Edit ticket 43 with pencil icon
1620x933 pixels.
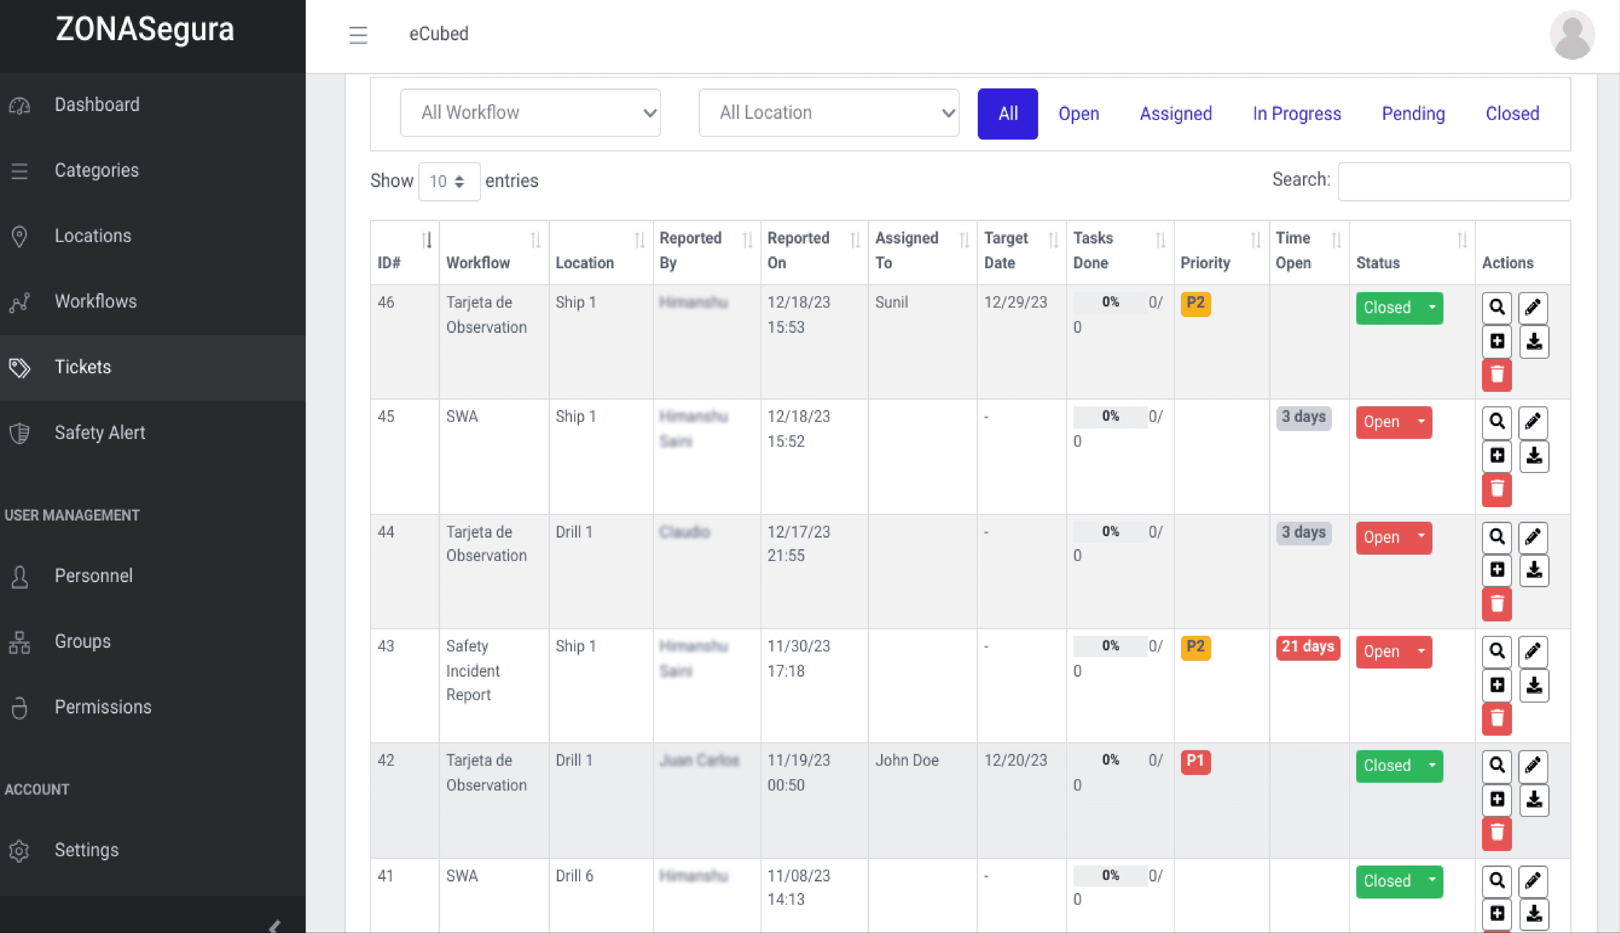(1533, 652)
